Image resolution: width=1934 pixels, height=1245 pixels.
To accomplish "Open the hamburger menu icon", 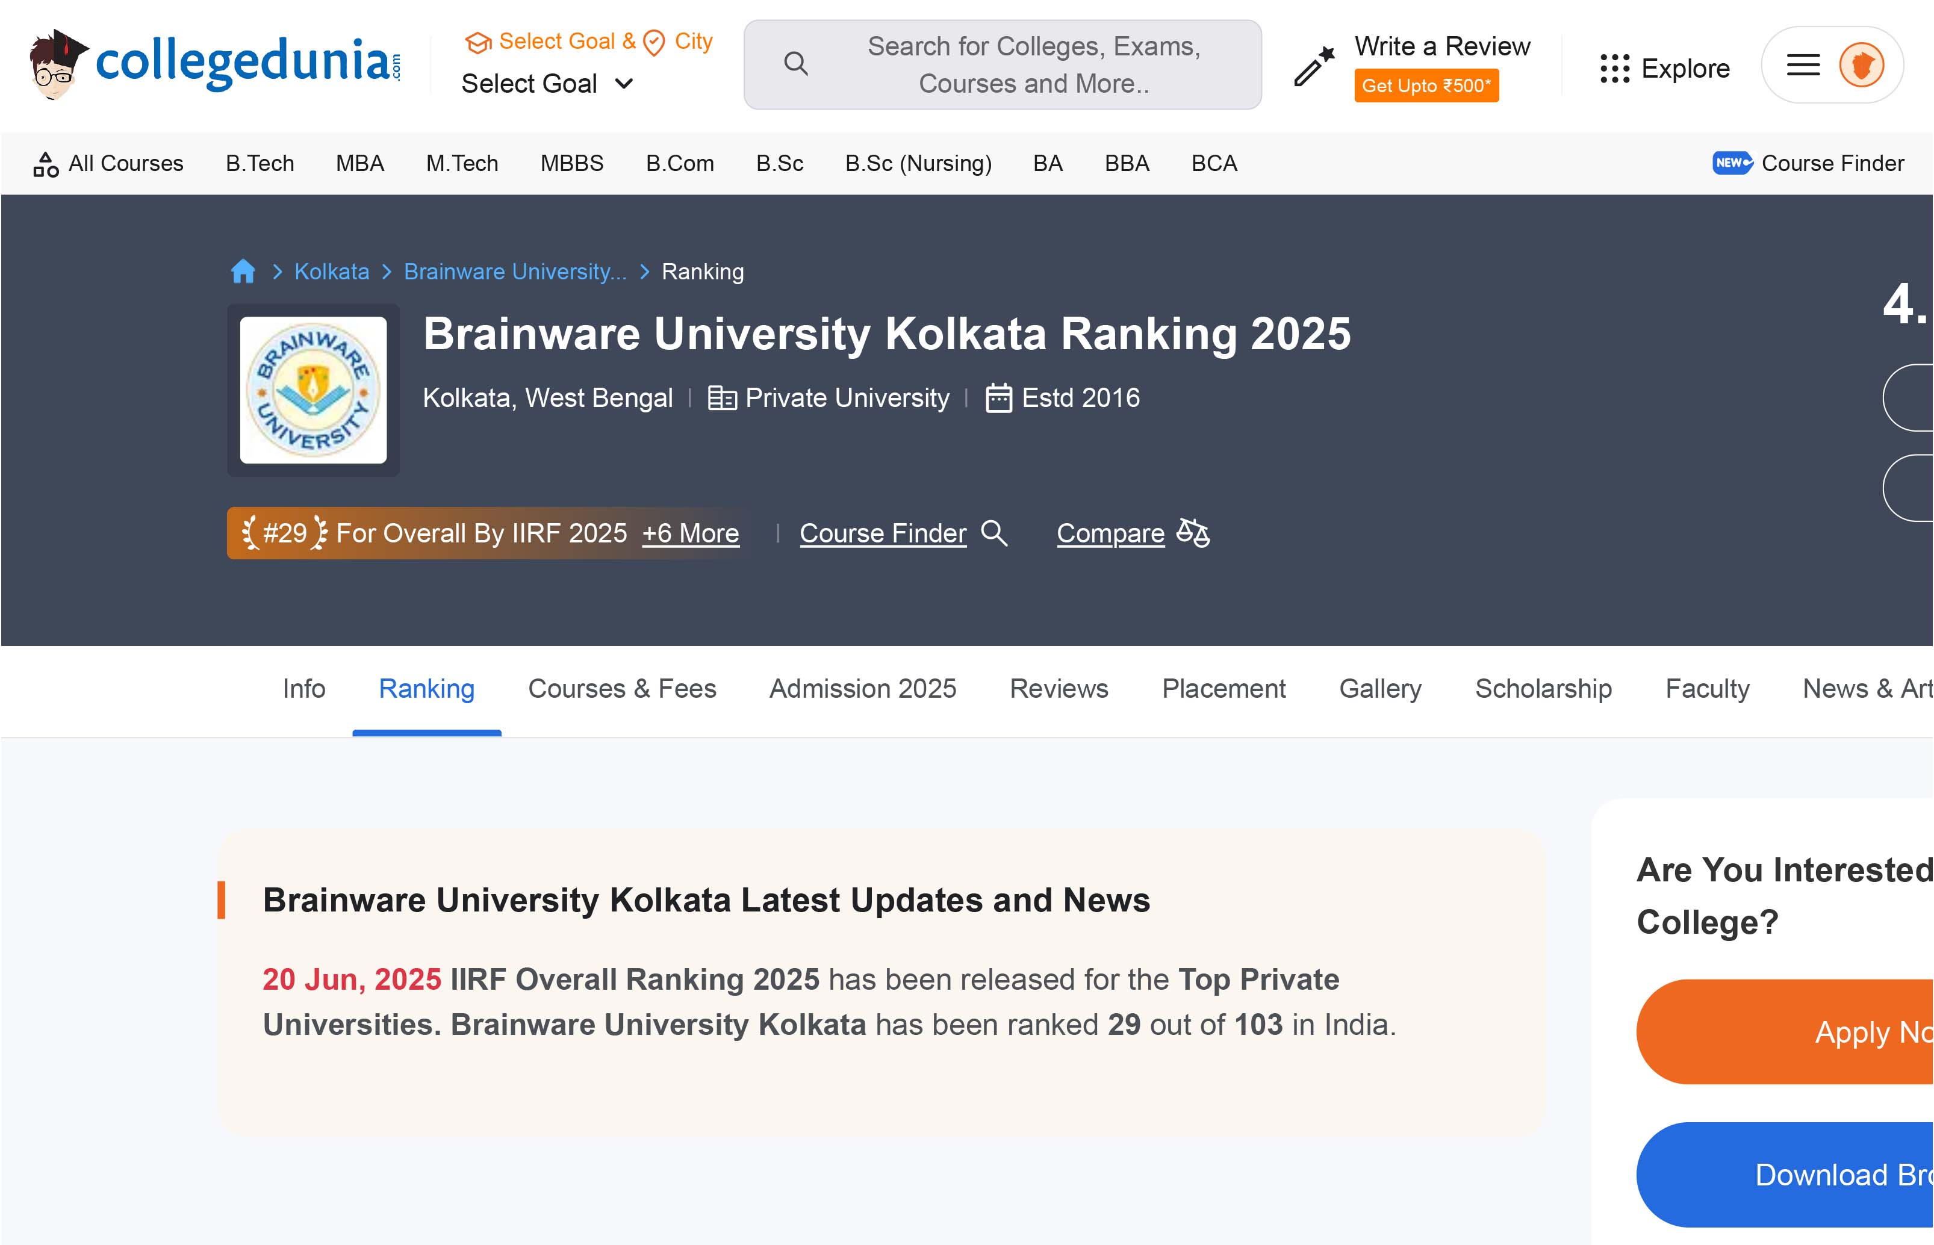I will click(1803, 64).
